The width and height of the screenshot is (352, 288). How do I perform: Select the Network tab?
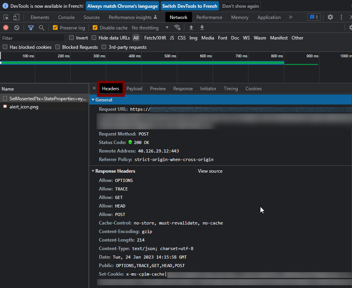tap(179, 17)
